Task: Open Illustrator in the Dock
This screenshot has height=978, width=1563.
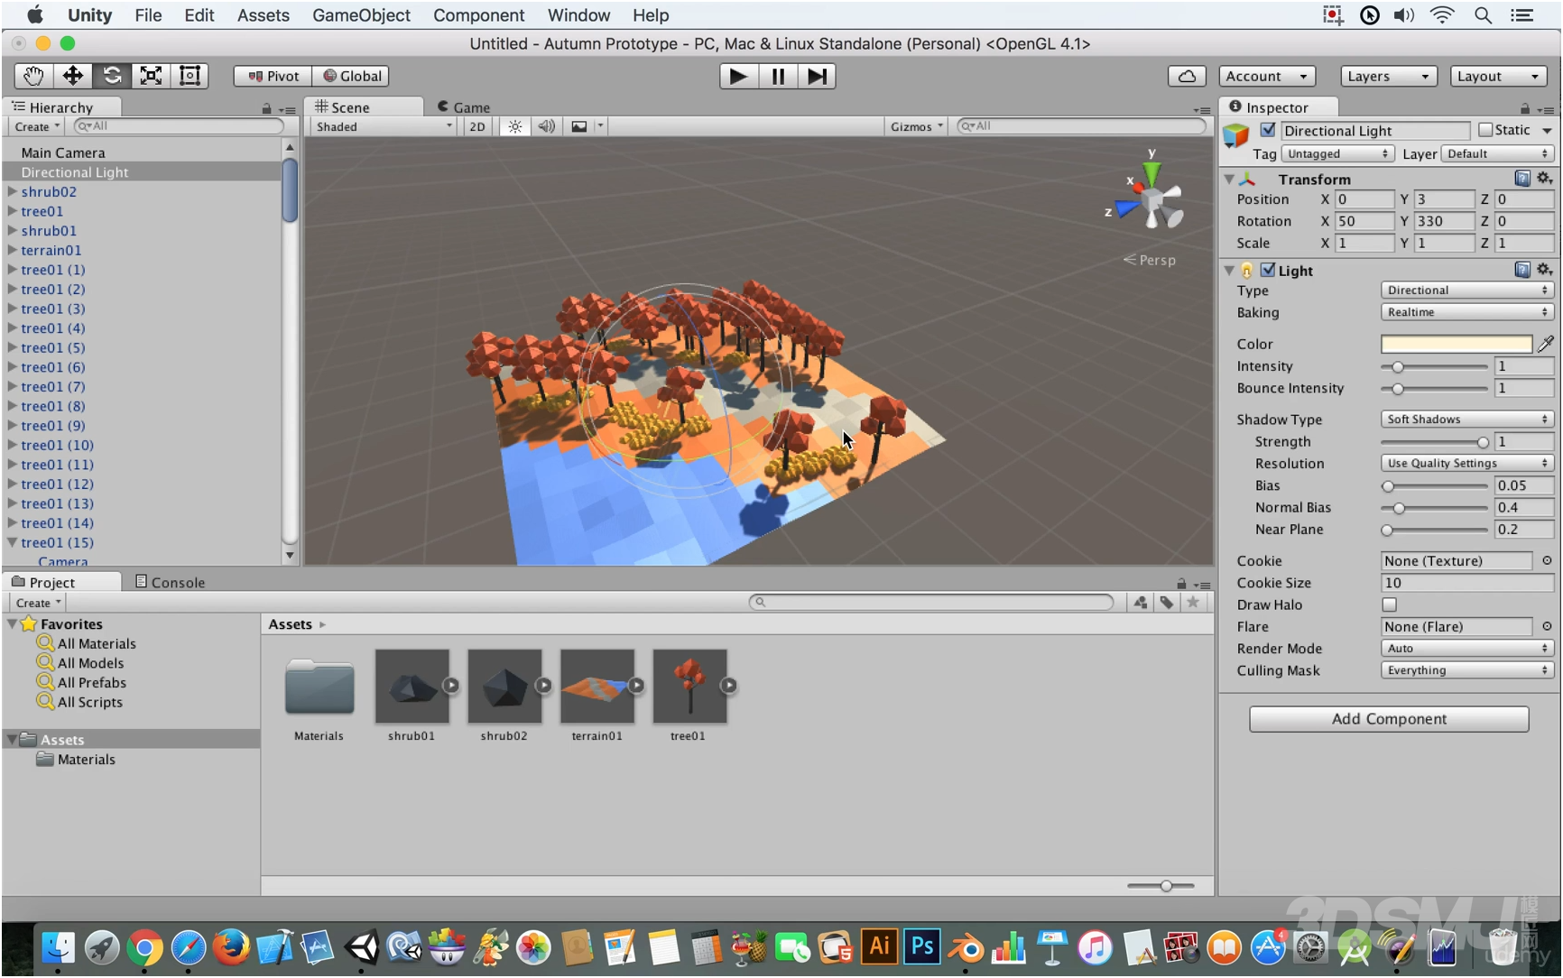Action: click(879, 947)
